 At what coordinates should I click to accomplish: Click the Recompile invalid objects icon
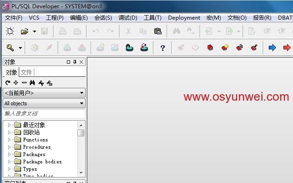144,48
